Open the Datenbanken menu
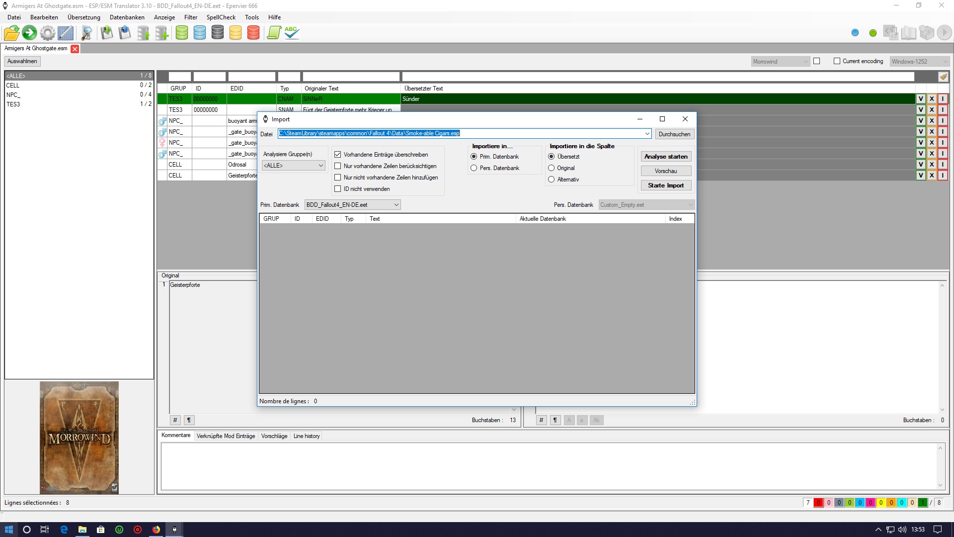Screen dimensions: 954x537 pos(127,17)
